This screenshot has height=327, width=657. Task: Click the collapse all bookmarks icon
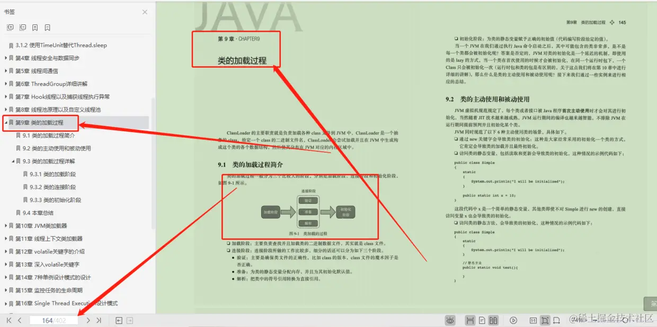pyautogui.click(x=23, y=28)
